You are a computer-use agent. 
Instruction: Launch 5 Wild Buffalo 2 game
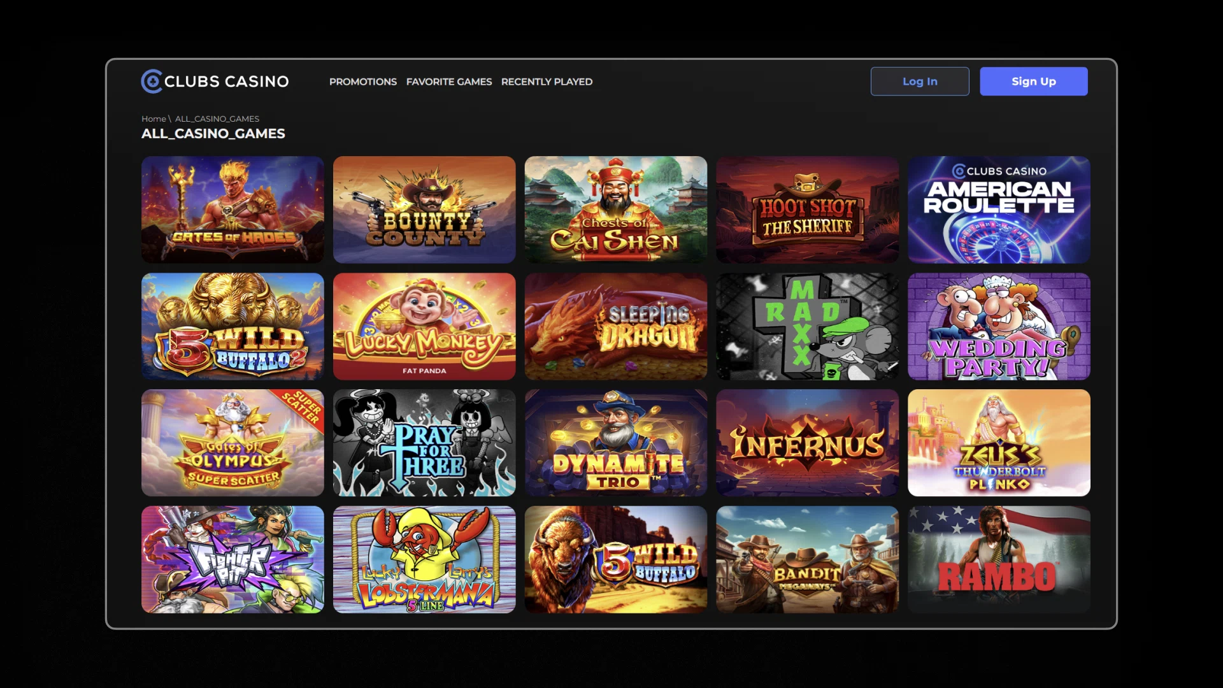(x=232, y=326)
